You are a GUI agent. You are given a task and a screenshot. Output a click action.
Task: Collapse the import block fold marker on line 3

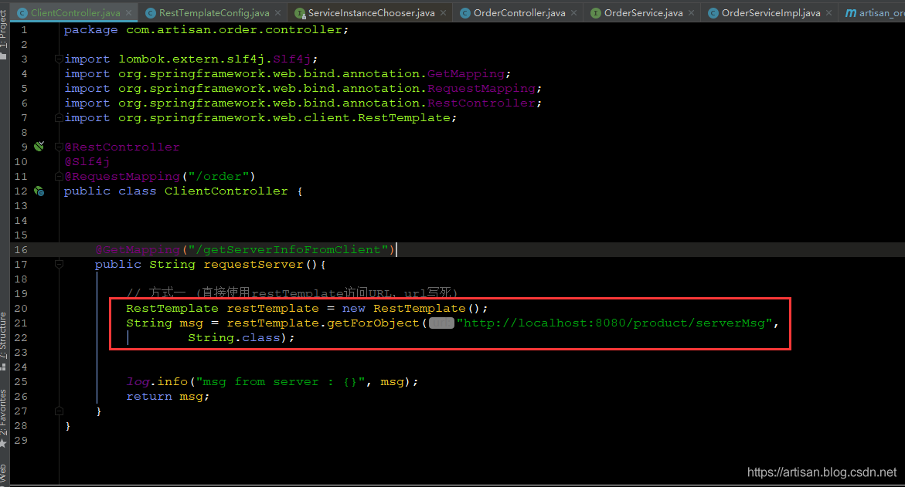tap(59, 59)
